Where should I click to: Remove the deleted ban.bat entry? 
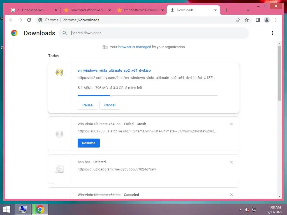(x=231, y=162)
